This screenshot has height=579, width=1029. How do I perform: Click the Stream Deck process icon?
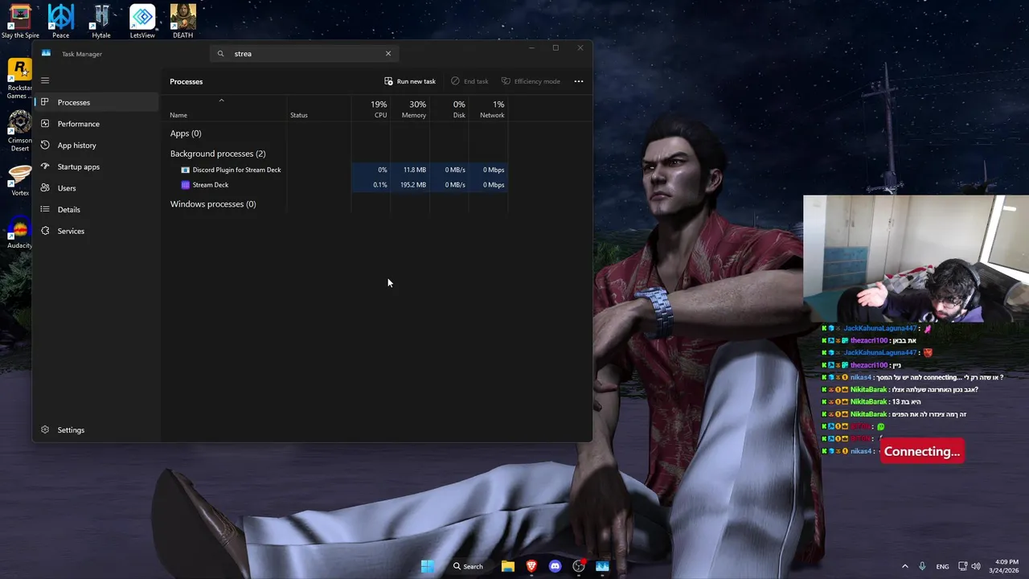(186, 185)
